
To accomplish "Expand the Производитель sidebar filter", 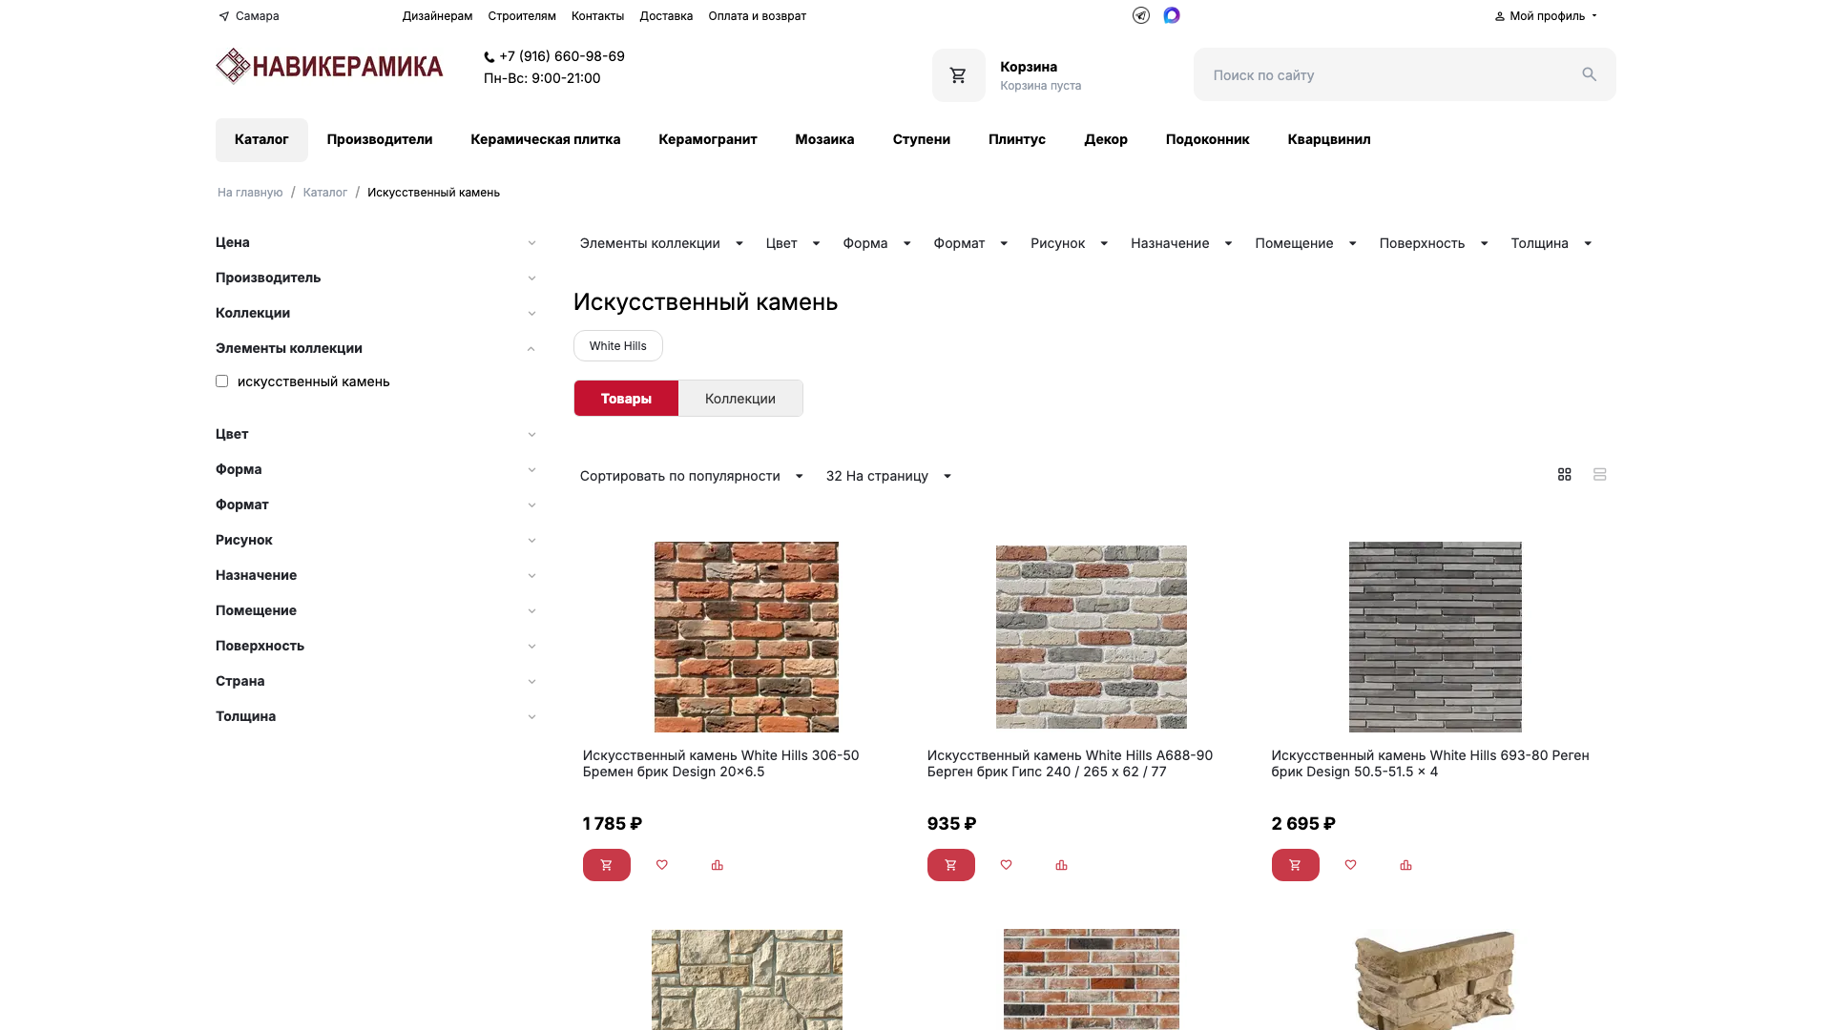I will 376,278.
